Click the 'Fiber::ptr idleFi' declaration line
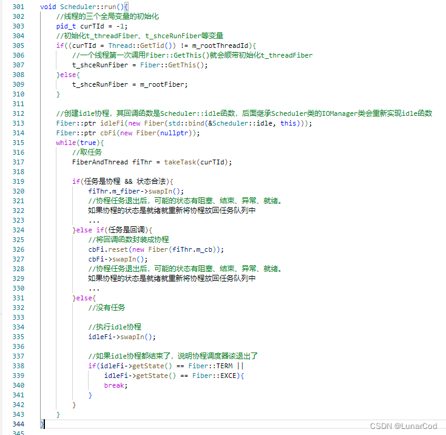This screenshot has height=435, width=446. pyautogui.click(x=184, y=123)
